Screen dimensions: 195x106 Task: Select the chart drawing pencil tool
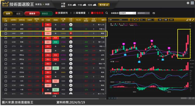[187, 20]
